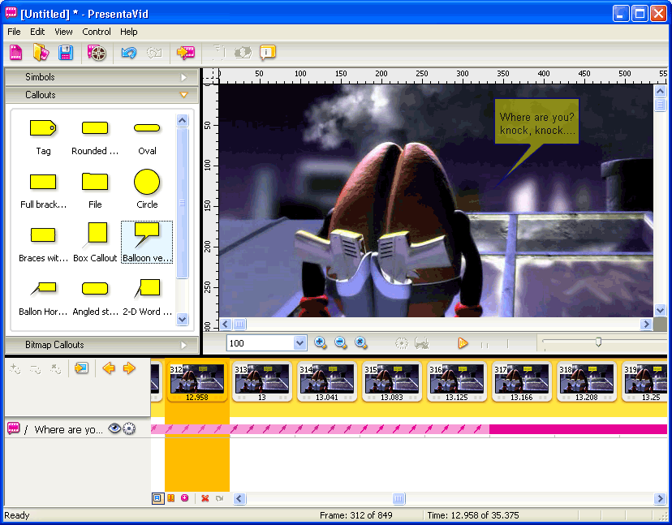Click the info callout toolbar icon
The height and width of the screenshot is (525, 672).
[x=268, y=53]
